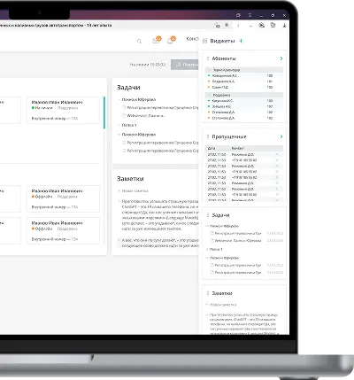Open the Абоненты widget using its teal arrow
Viewport: 354px width, 380px height.
281,58
